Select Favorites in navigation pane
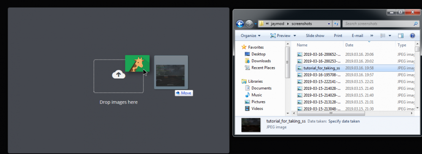Screen dimensions: 422x154 click(256, 47)
